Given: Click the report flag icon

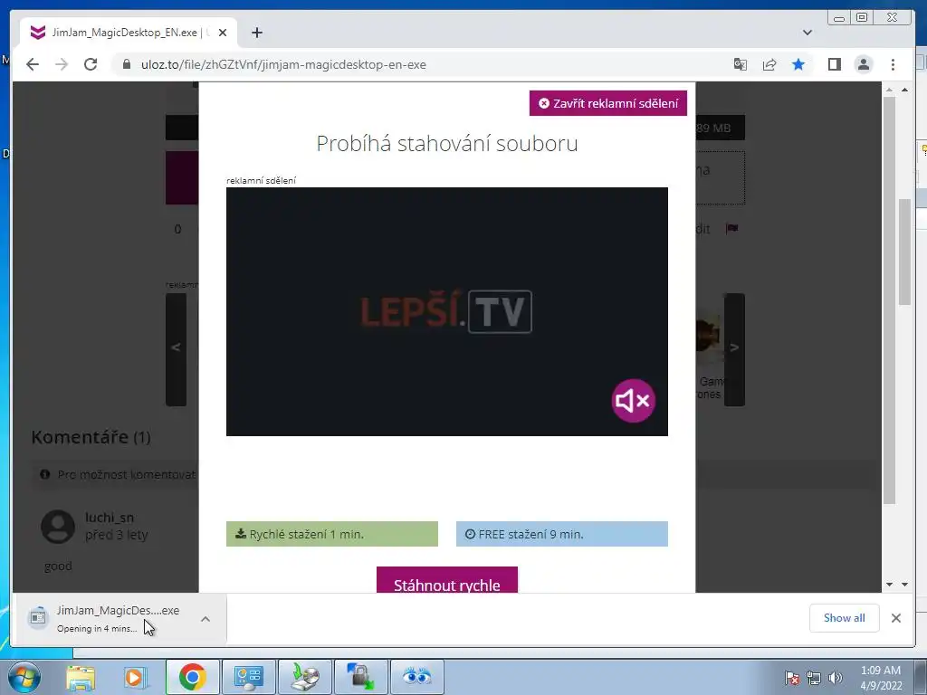Looking at the screenshot, I should click(x=731, y=228).
